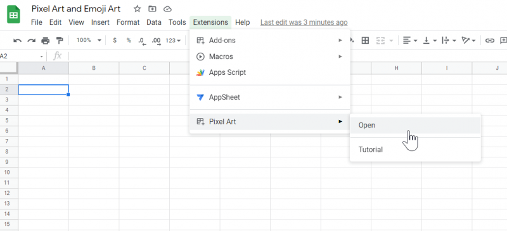This screenshot has width=507, height=231.
Task: Activate the paint format tool
Action: (60, 40)
